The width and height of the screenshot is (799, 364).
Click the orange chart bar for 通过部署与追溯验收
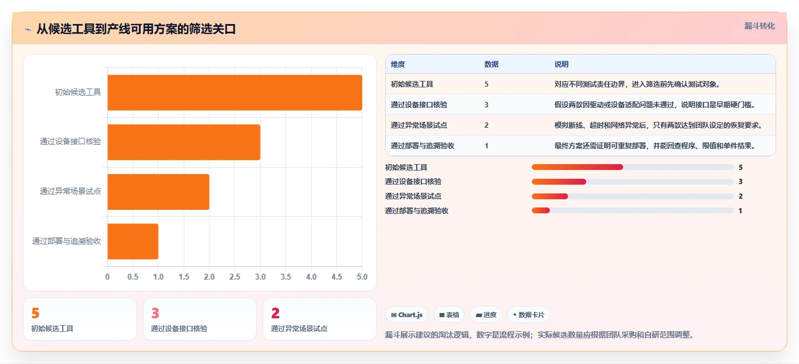point(132,241)
